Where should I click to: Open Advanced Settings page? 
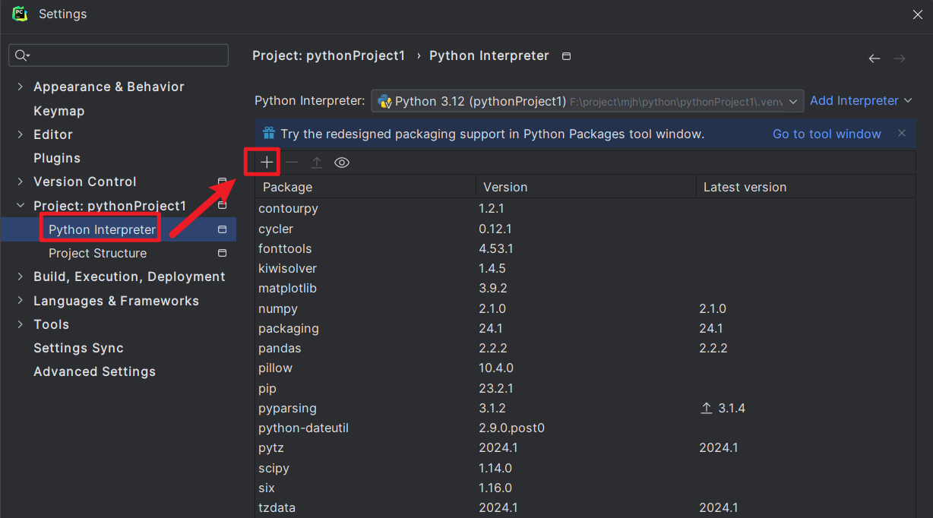pos(94,371)
